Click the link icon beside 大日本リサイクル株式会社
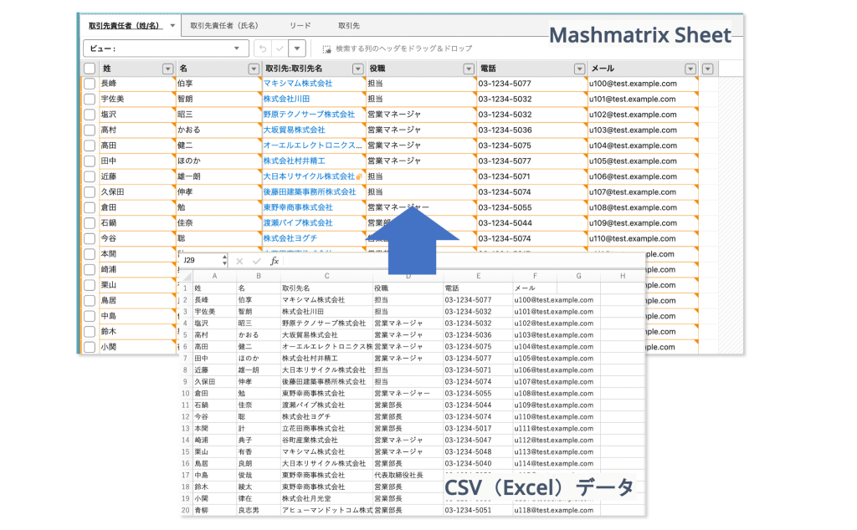Image resolution: width=857 pixels, height=530 pixels. 360,176
